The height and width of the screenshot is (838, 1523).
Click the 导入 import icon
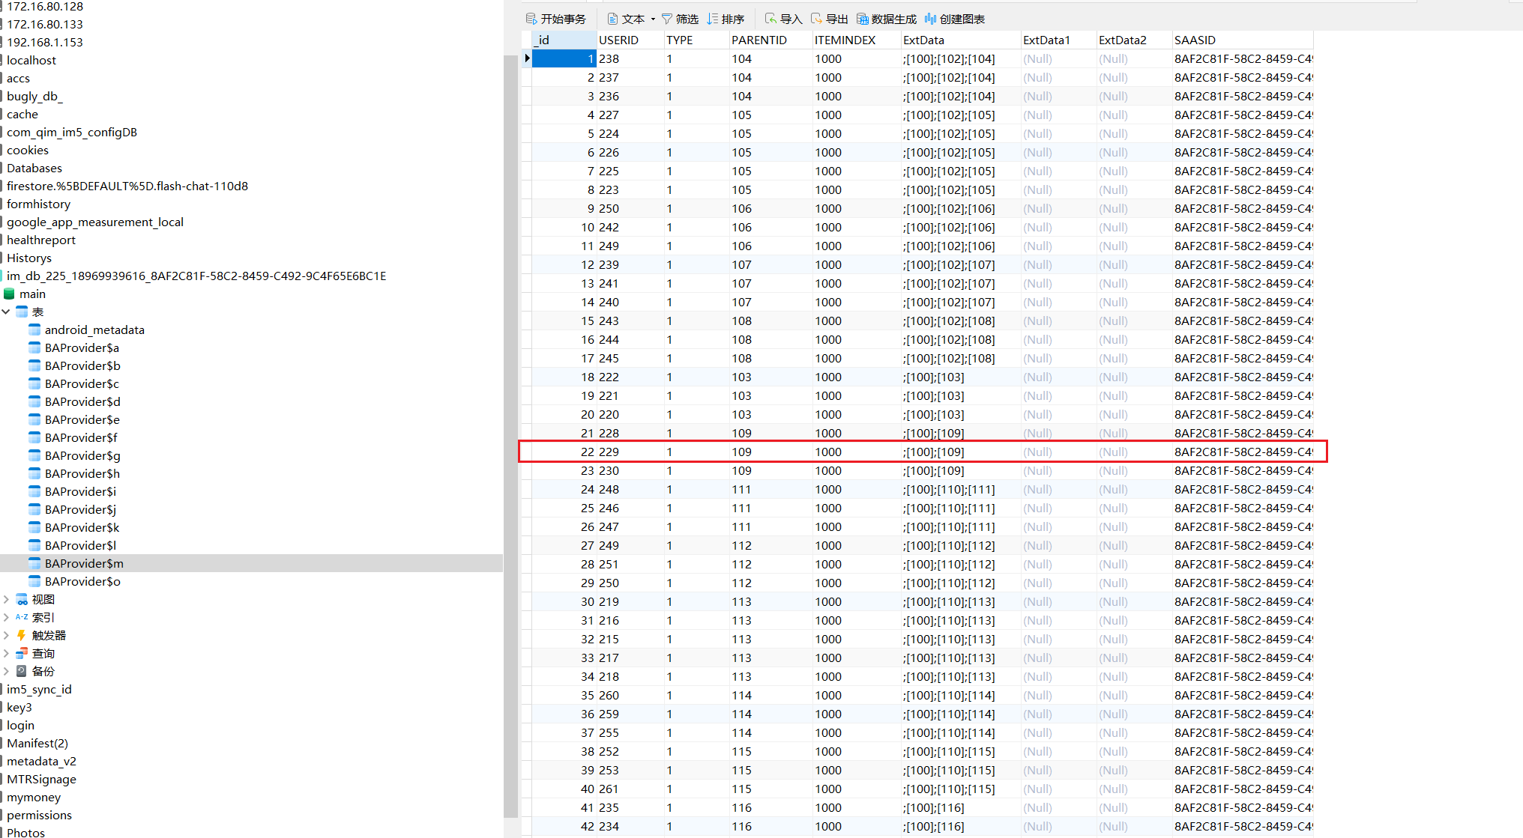[770, 19]
